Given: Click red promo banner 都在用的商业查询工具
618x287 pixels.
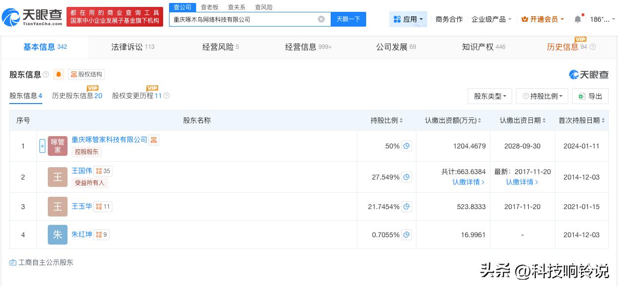Looking at the screenshot, I should (115, 17).
